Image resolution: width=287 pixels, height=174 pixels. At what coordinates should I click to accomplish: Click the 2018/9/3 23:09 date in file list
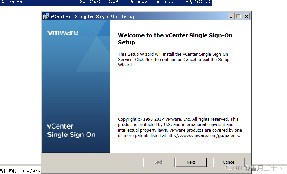tap(99, 2)
